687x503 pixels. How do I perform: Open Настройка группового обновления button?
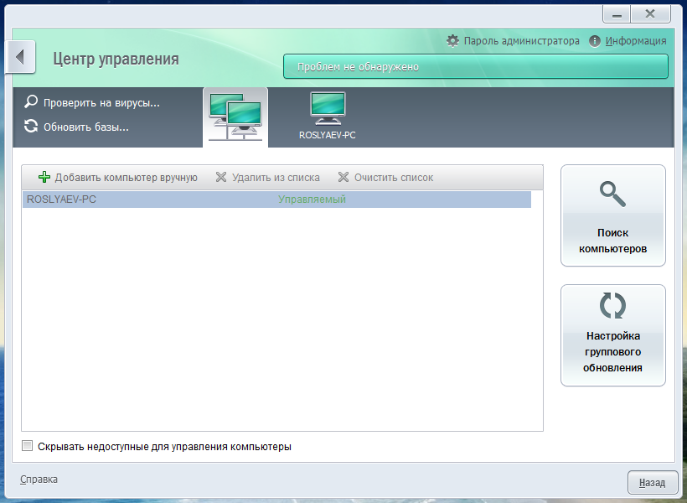pyautogui.click(x=613, y=335)
